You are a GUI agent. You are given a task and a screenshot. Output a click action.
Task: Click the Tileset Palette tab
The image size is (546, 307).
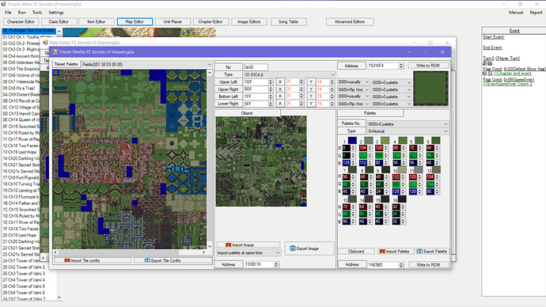66,64
